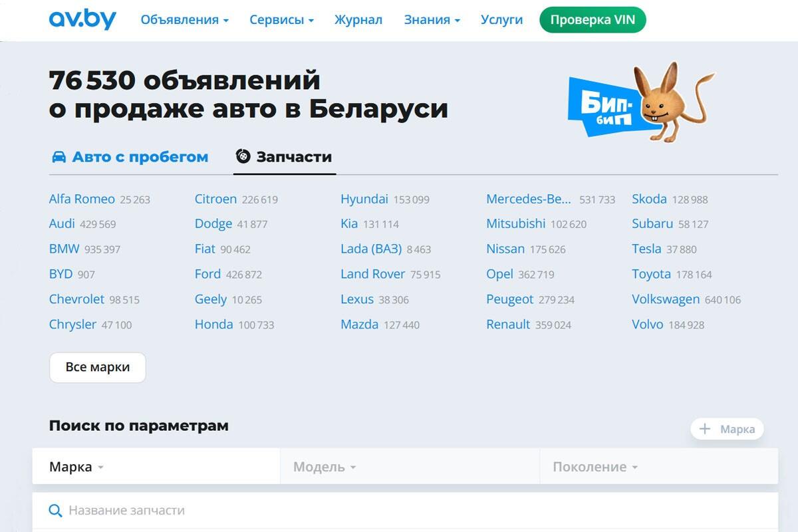The height and width of the screenshot is (532, 798).
Task: Open the Сервисы dropdown menu
Action: (x=281, y=20)
